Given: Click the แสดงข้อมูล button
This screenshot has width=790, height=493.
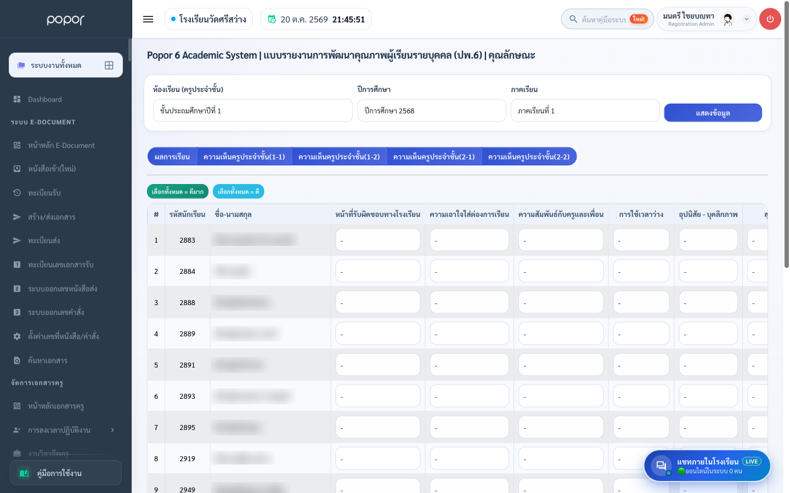Looking at the screenshot, I should (x=713, y=113).
